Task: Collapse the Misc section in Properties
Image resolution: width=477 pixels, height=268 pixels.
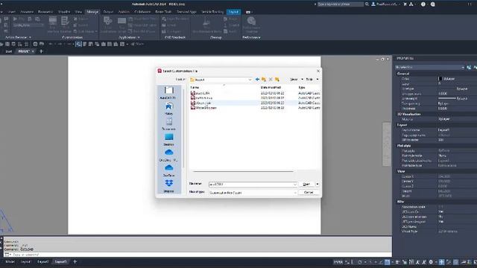Action: 401,202
